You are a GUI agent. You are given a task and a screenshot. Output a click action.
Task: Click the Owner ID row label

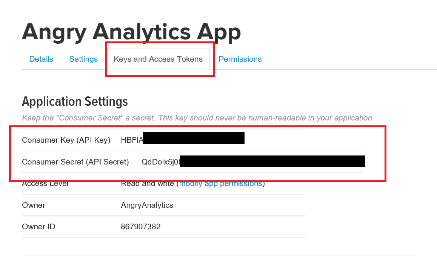tap(39, 227)
